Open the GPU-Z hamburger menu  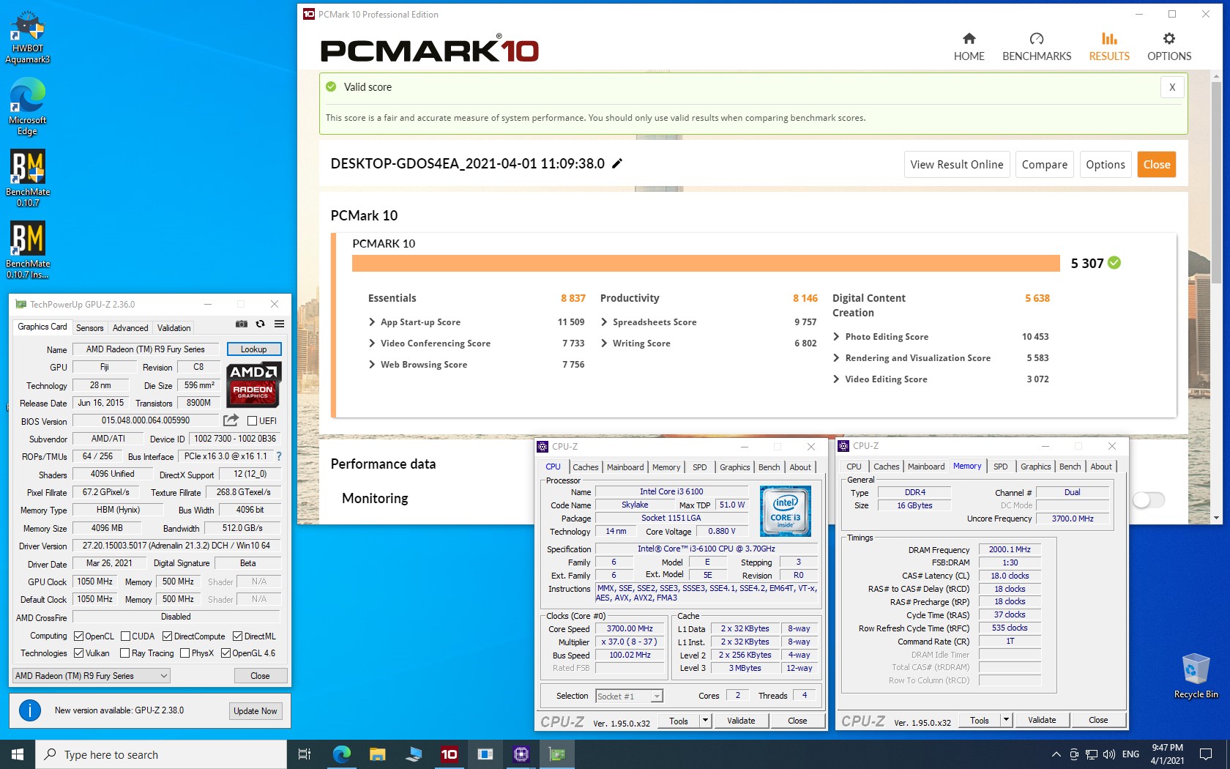[x=279, y=324]
